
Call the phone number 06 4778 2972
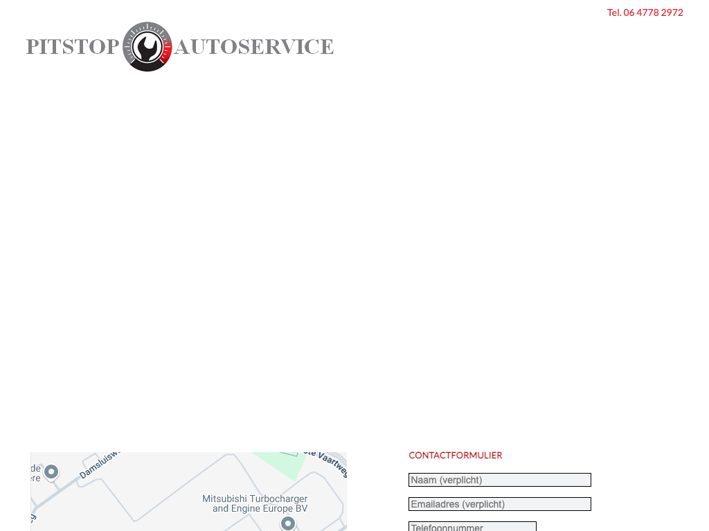[x=645, y=12]
